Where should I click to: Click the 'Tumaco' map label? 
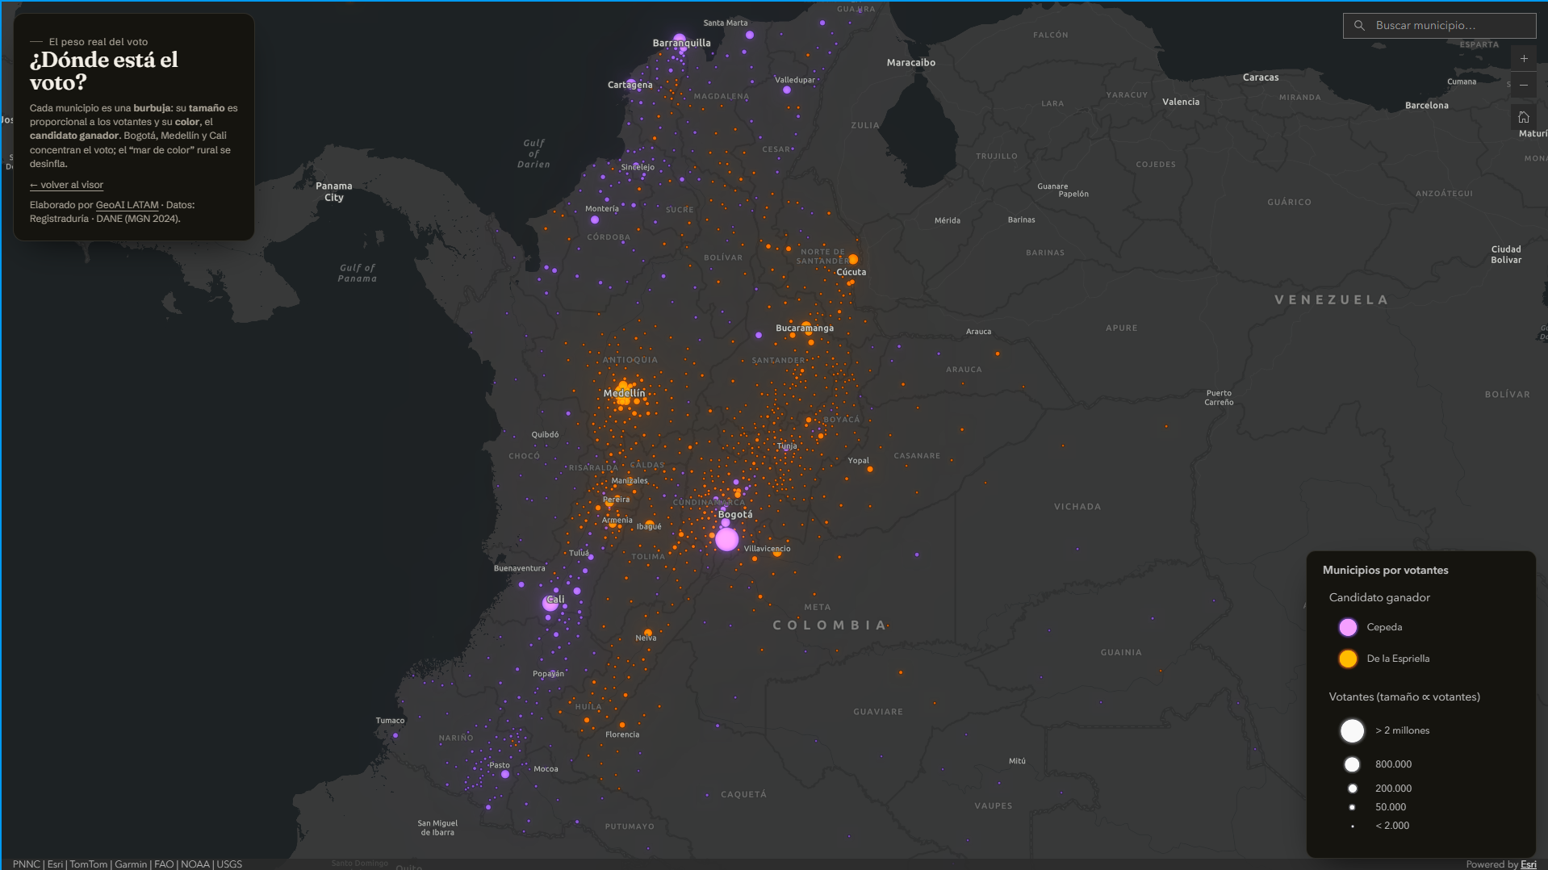pyautogui.click(x=390, y=721)
